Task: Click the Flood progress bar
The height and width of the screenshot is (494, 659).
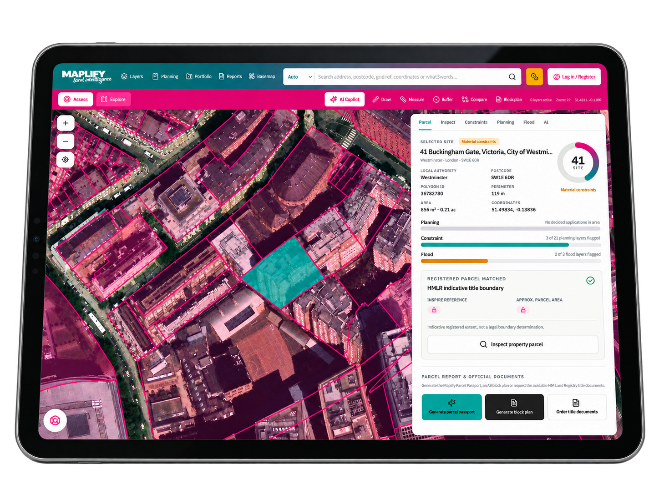Action: pos(510,261)
